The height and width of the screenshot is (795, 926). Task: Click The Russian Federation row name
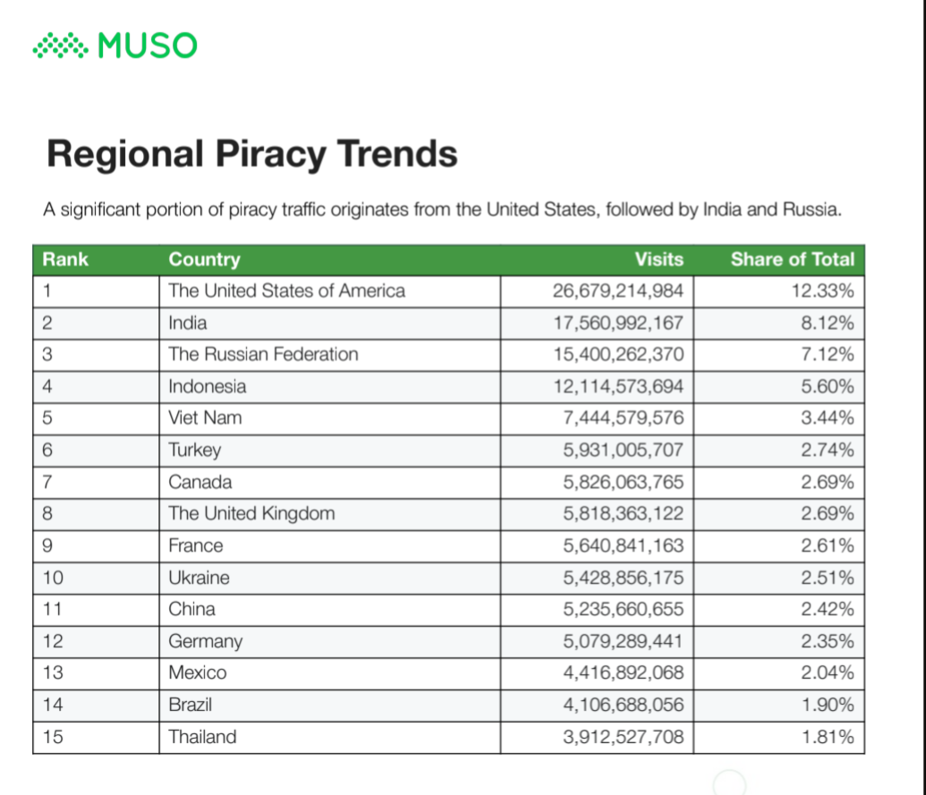263,354
